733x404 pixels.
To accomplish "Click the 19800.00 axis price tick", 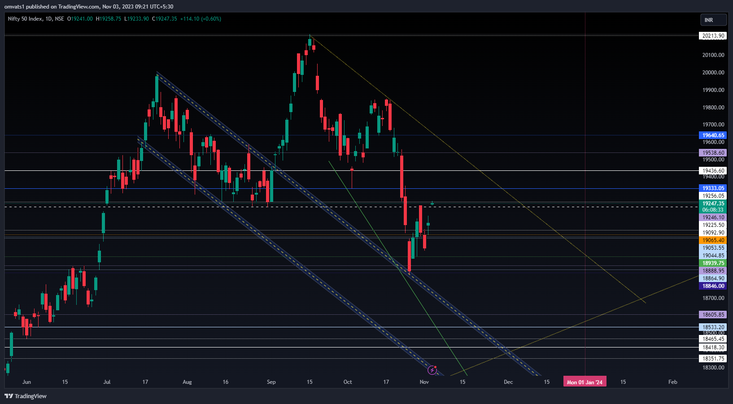I will pyautogui.click(x=713, y=108).
